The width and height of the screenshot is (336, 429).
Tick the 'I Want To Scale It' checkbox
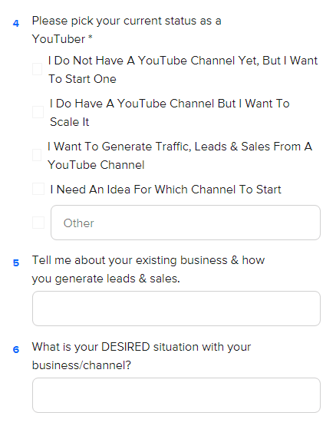point(38,112)
